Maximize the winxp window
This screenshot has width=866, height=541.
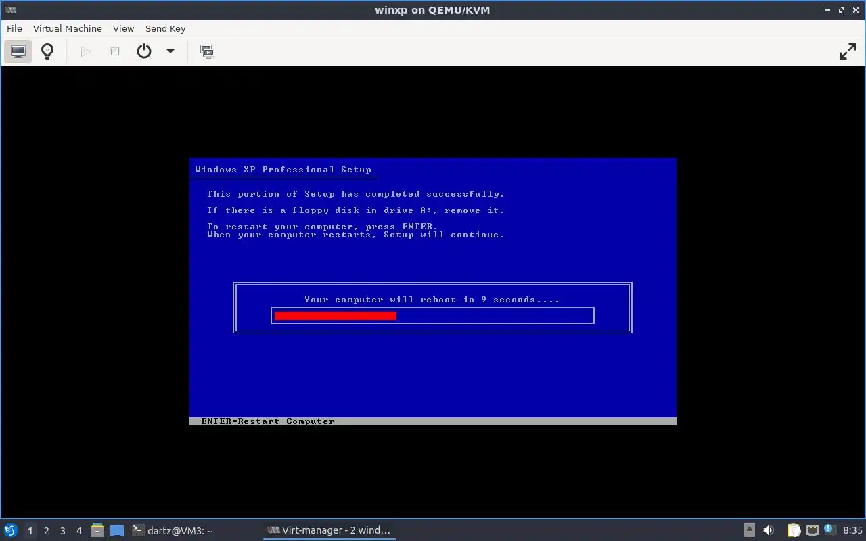pos(842,10)
